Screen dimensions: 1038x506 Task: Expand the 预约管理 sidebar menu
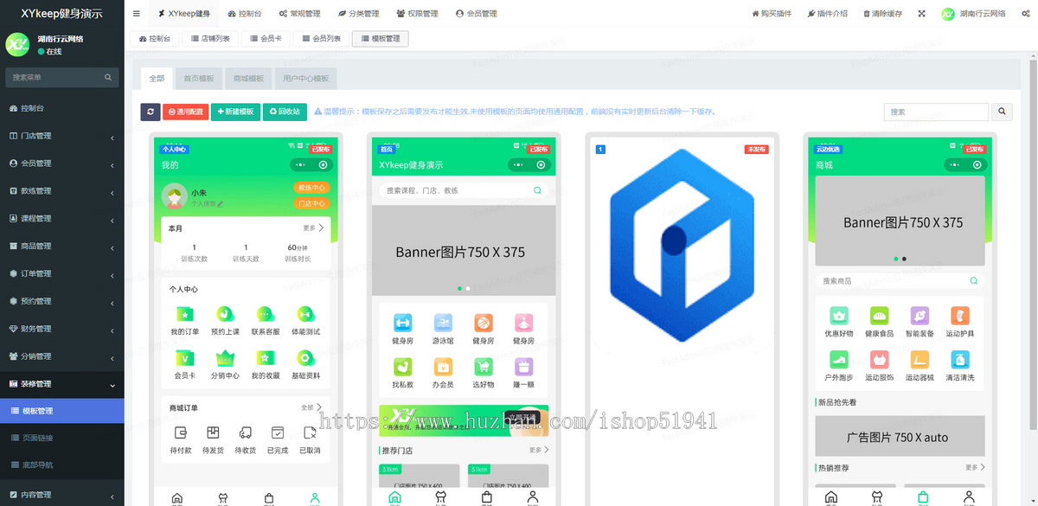tap(62, 302)
